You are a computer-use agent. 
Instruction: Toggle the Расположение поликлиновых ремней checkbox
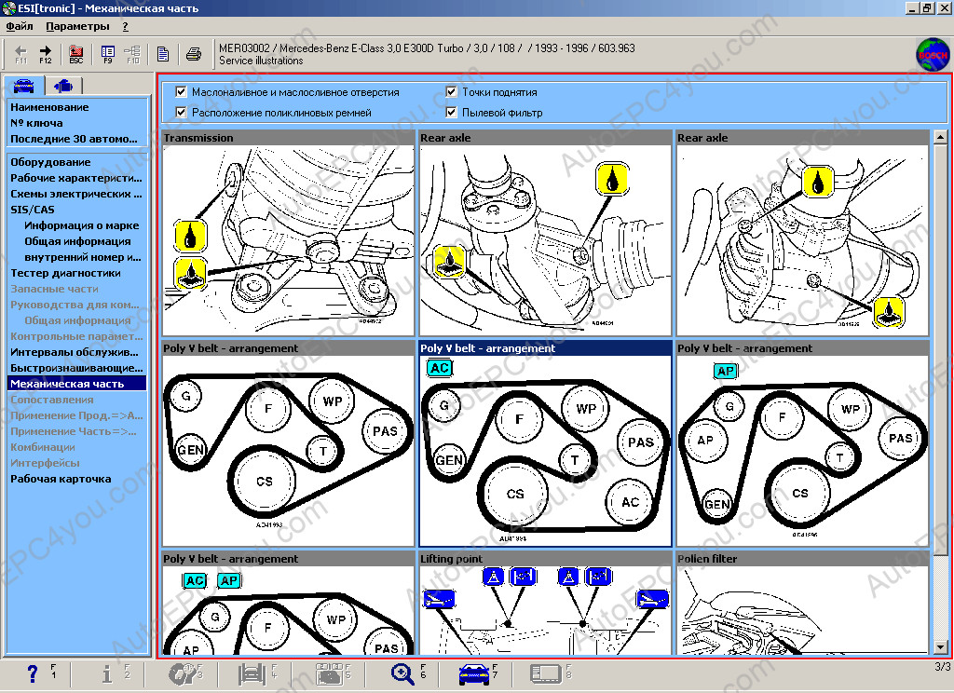tap(181, 113)
